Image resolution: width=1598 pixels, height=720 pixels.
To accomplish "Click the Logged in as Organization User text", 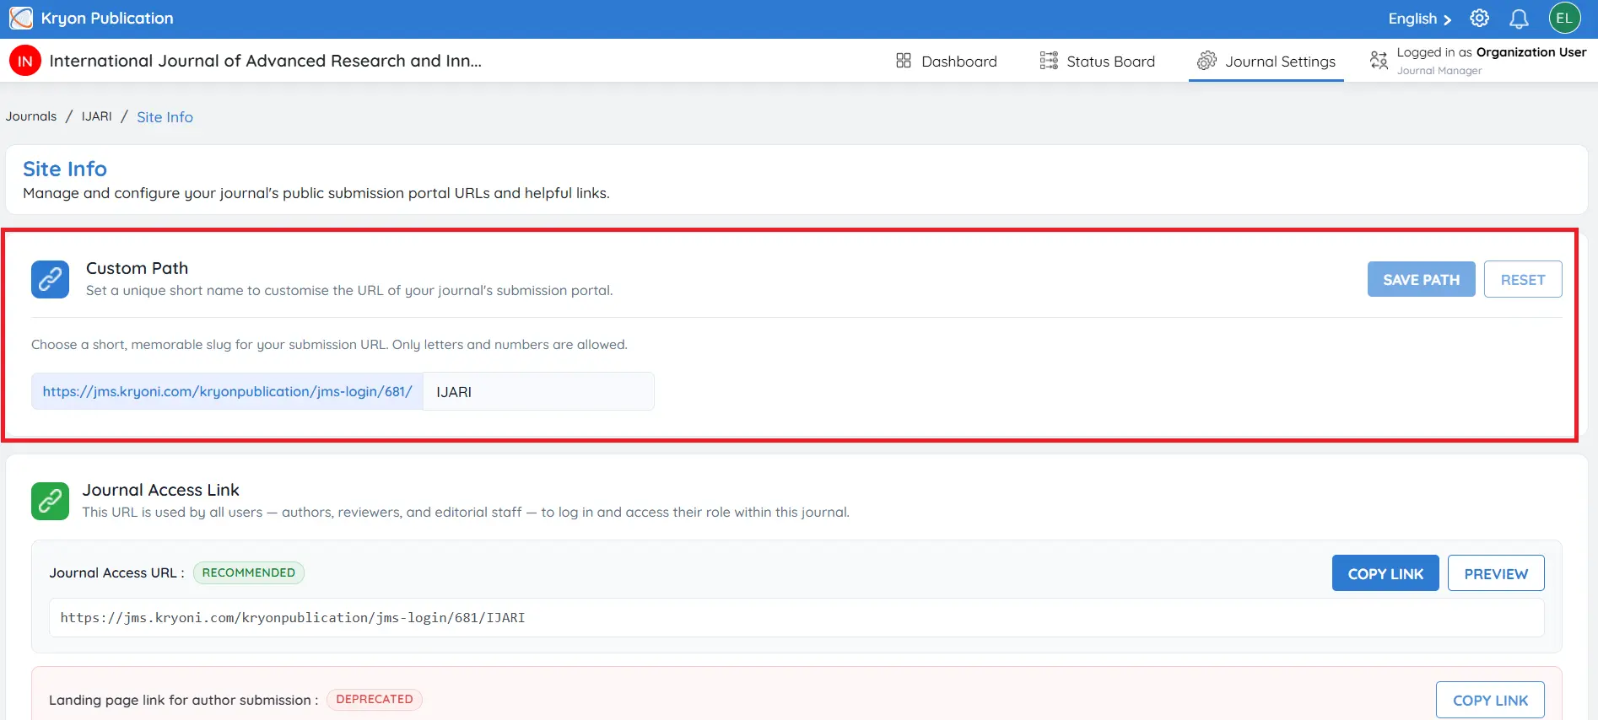I will [1492, 52].
